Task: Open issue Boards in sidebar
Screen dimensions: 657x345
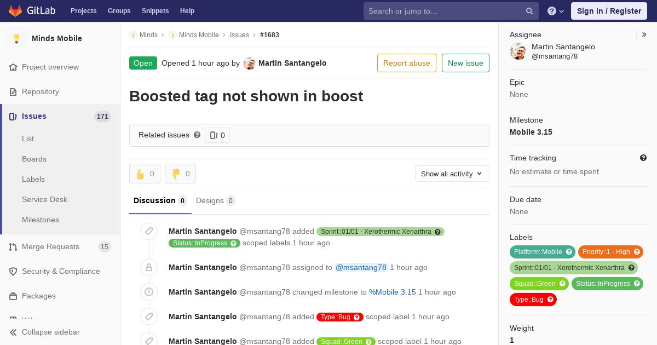Action: 34,159
